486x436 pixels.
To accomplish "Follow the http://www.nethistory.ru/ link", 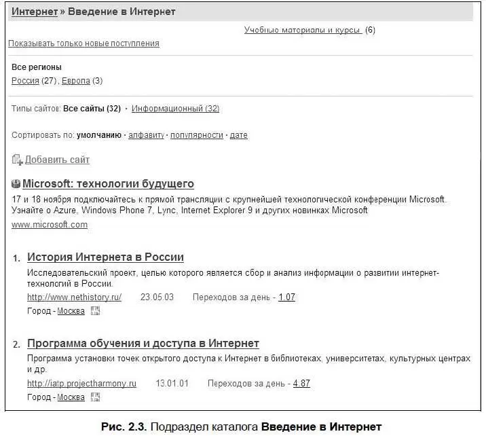I will [x=74, y=297].
